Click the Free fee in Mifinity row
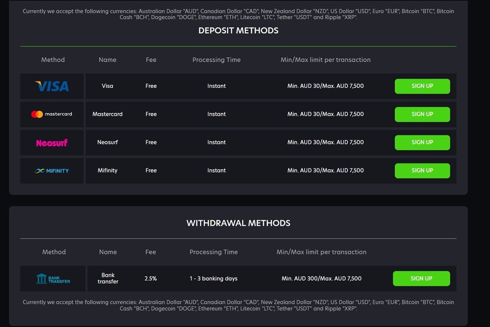 [151, 170]
